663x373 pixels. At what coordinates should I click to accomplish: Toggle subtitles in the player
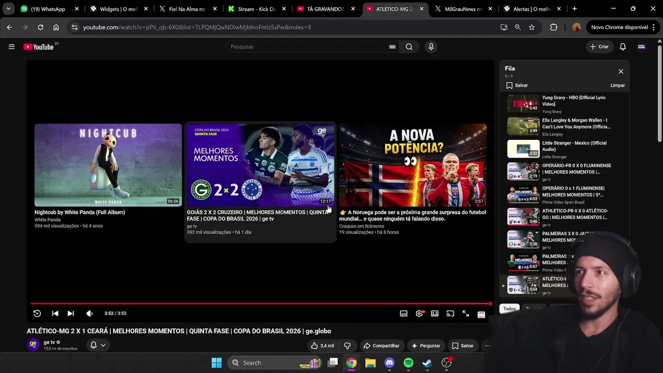[x=403, y=313]
